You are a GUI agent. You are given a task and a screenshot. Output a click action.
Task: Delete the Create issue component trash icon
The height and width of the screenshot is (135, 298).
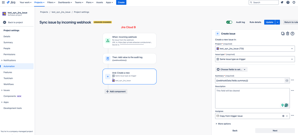[288, 34]
